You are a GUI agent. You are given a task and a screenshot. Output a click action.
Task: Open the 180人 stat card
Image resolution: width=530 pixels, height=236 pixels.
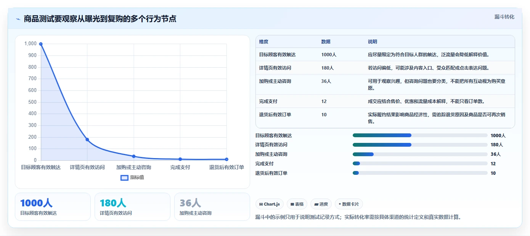click(x=132, y=207)
